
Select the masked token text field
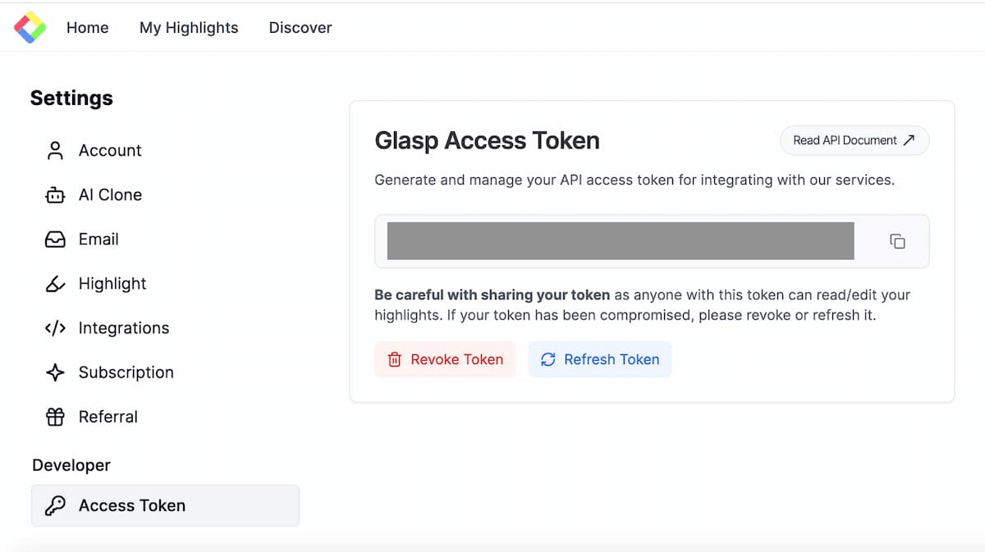point(620,241)
